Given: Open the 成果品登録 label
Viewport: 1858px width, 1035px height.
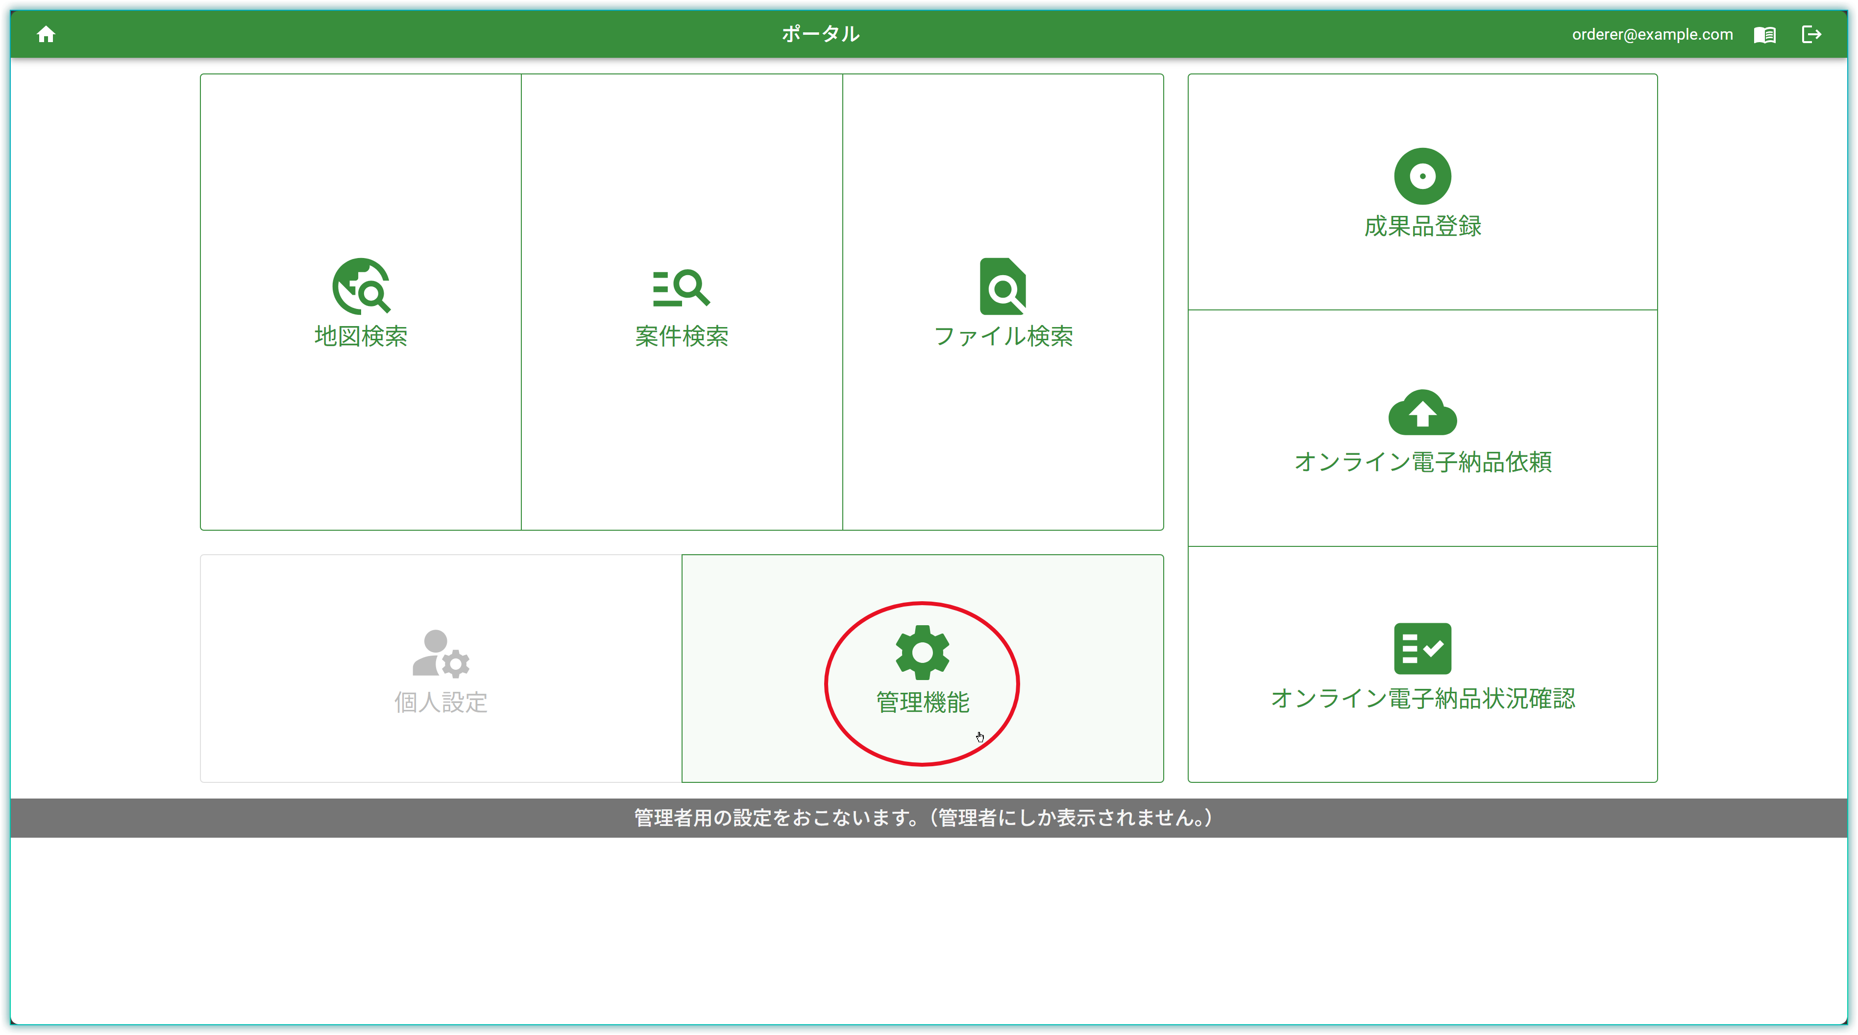Looking at the screenshot, I should pyautogui.click(x=1422, y=226).
